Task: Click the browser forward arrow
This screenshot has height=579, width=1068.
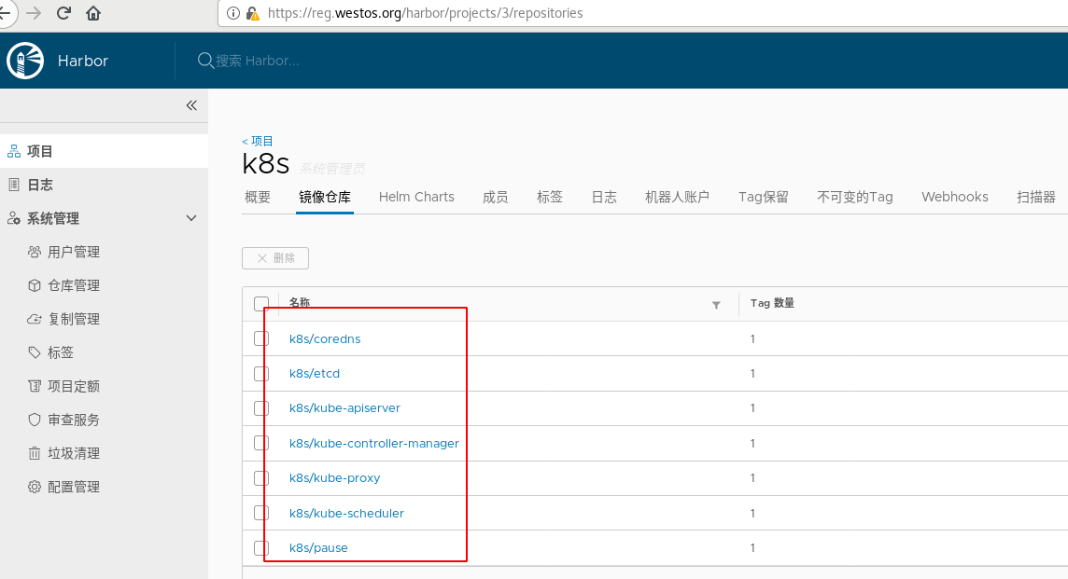Action: click(x=34, y=13)
